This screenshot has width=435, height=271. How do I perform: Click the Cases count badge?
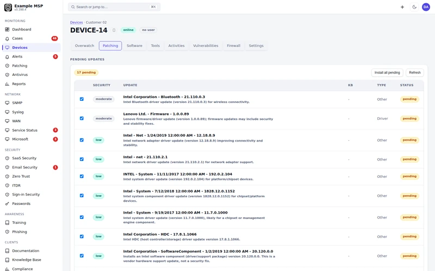[x=55, y=38]
